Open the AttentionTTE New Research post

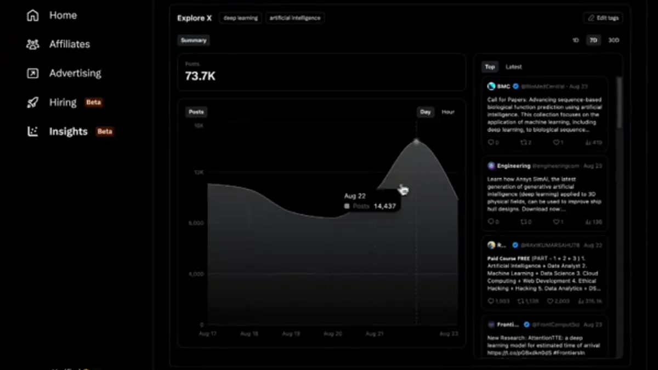[544, 345]
